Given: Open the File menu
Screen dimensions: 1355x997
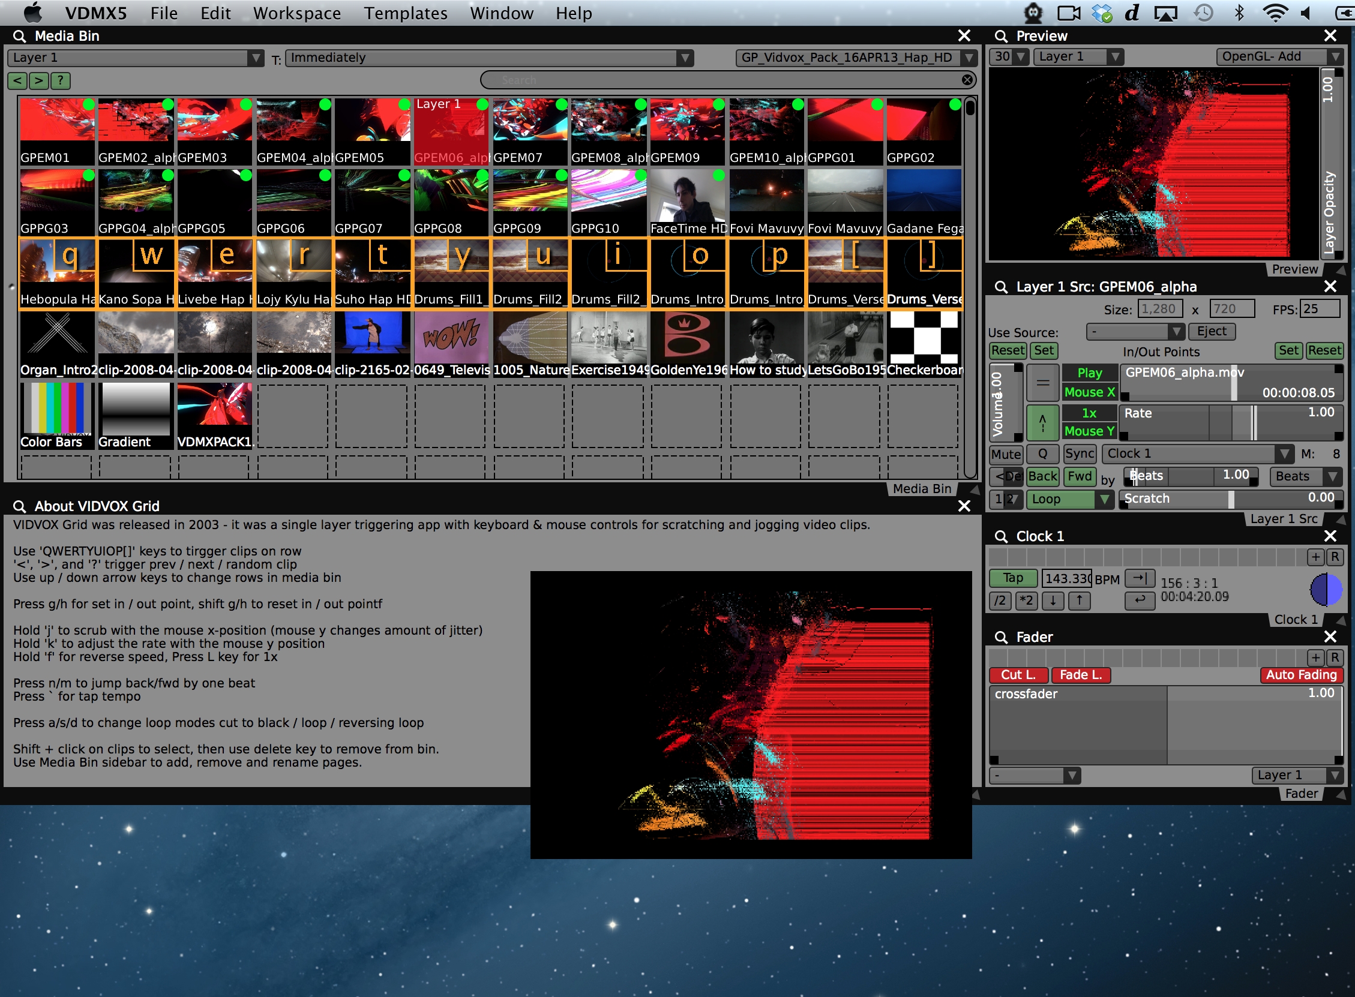Looking at the screenshot, I should pos(164,13).
